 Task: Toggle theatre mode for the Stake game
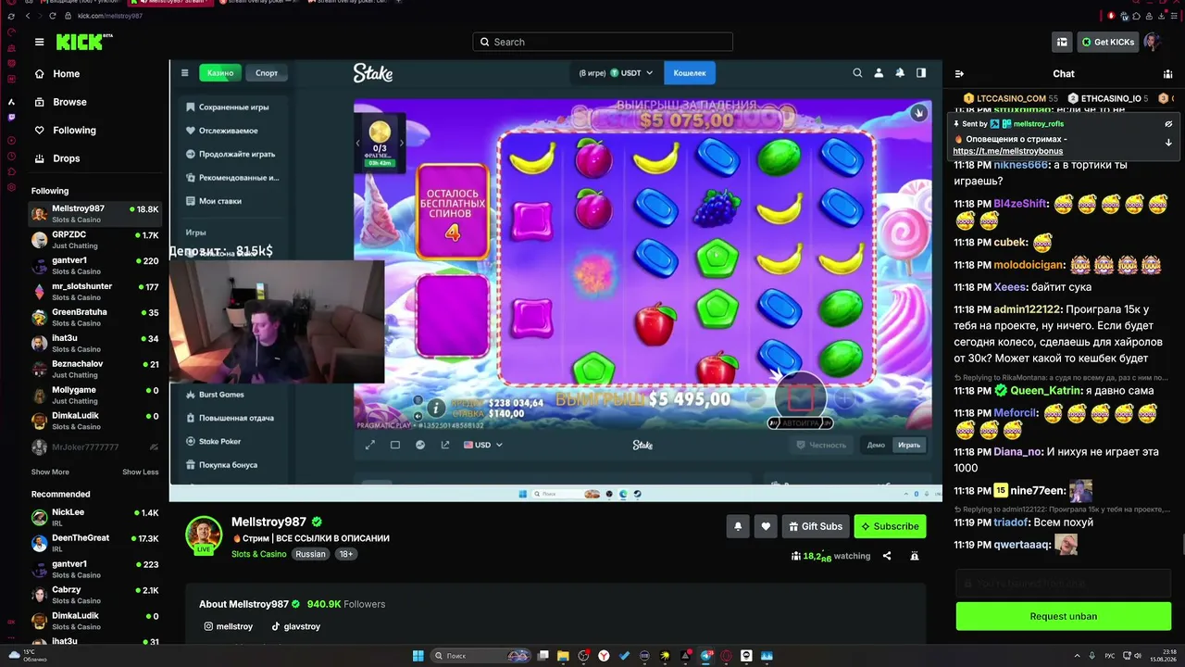coord(395,445)
